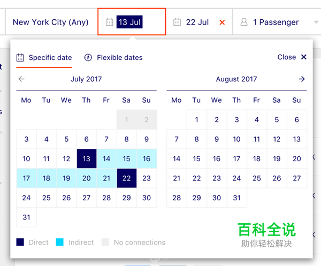
Task: Go to previous month with left arrow
Action: coord(21,79)
